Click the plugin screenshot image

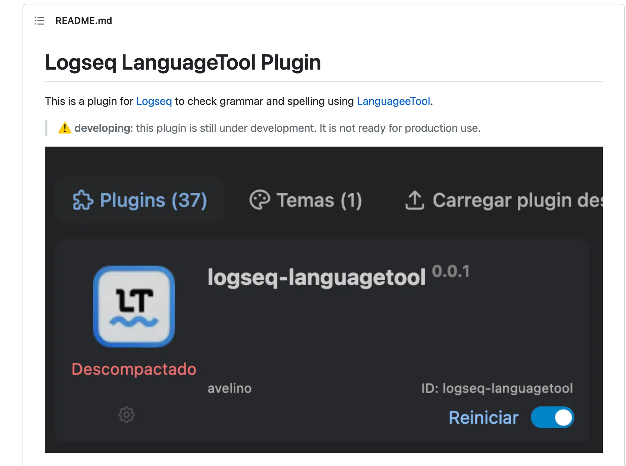click(323, 300)
